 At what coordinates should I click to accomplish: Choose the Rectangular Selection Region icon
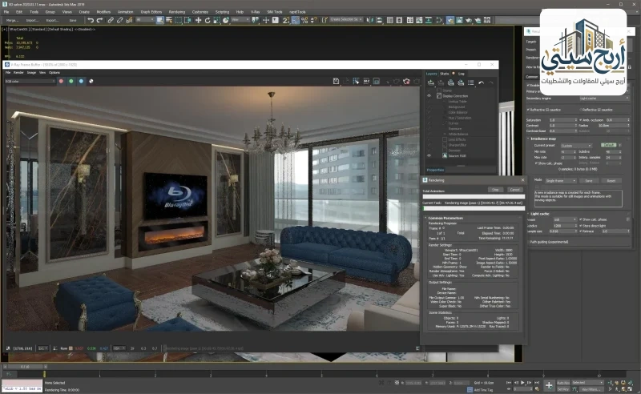click(178, 20)
